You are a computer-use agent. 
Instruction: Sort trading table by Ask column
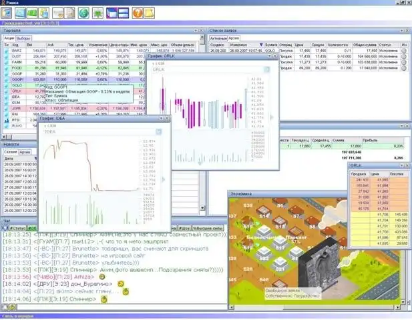pyautogui.click(x=57, y=45)
